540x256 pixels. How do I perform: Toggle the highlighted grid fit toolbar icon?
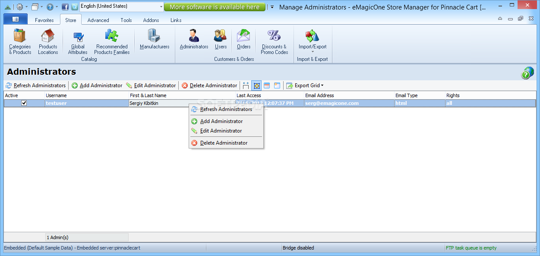point(256,85)
